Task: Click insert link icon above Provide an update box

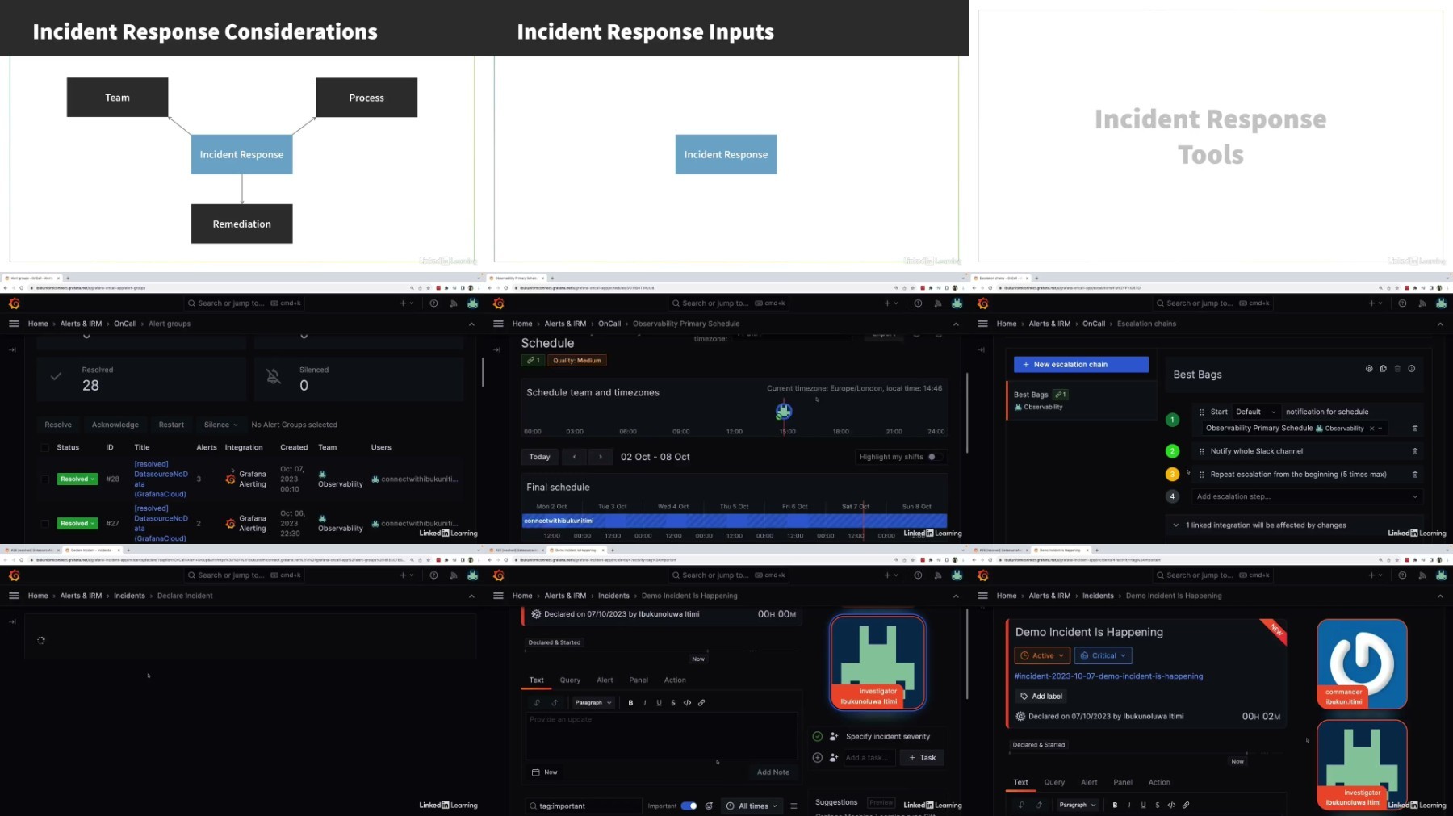Action: (x=701, y=703)
